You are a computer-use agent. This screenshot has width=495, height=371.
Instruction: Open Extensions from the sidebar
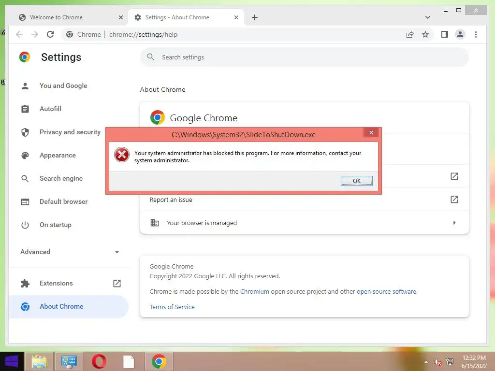click(70, 283)
